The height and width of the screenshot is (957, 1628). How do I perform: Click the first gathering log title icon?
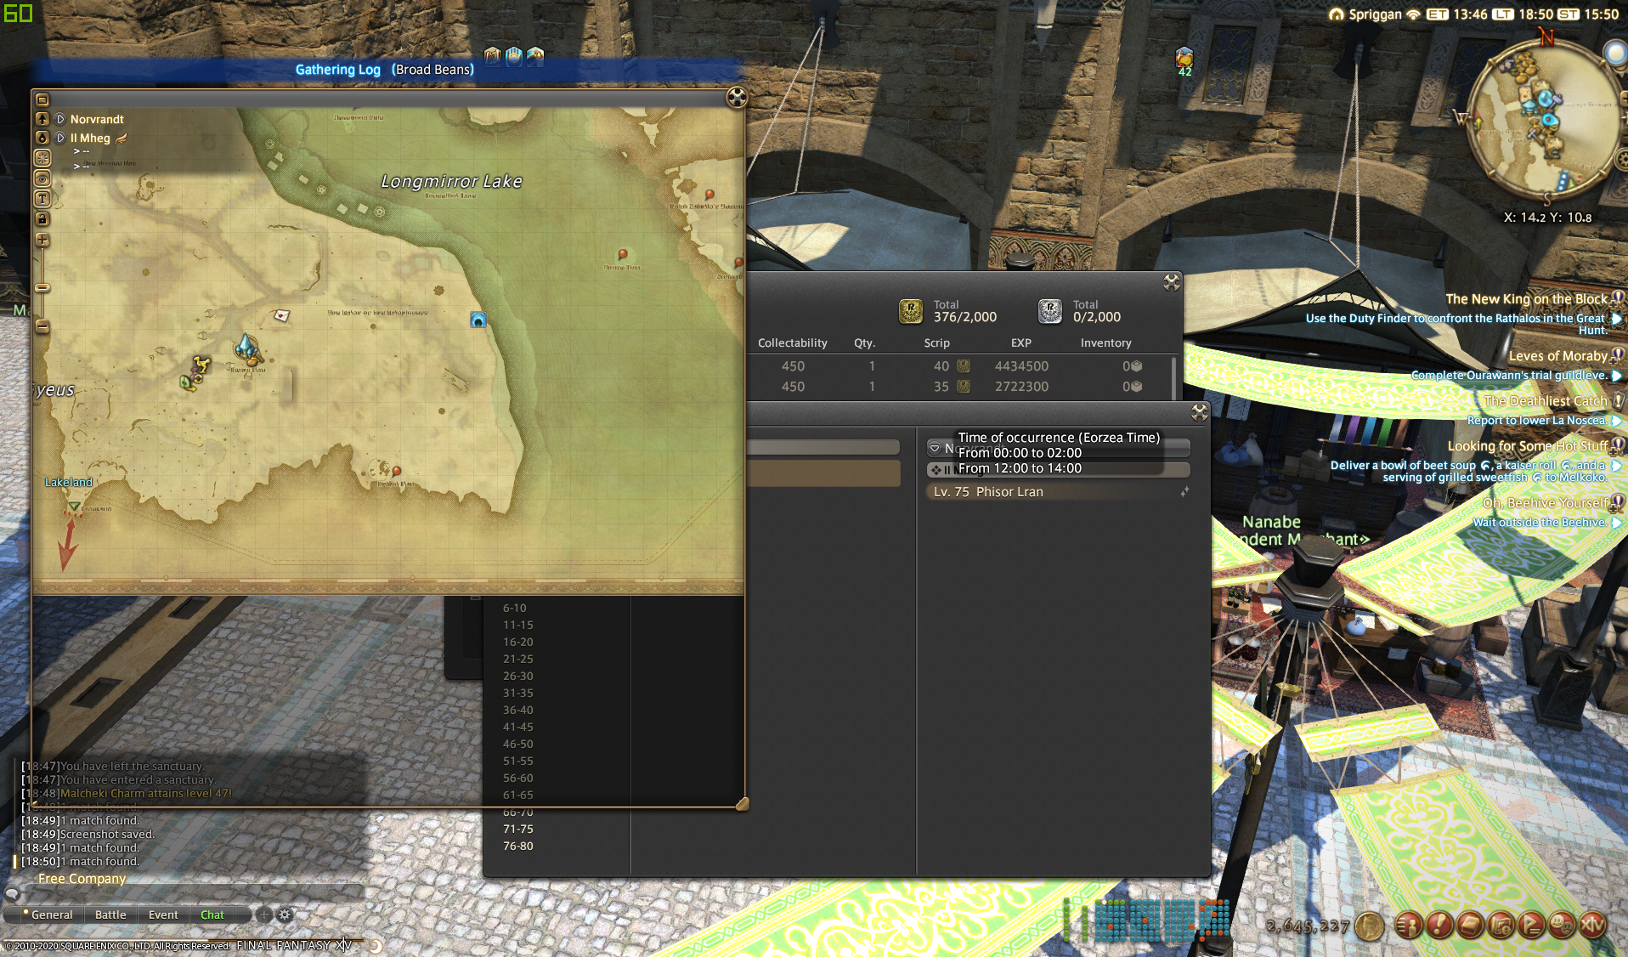point(492,56)
